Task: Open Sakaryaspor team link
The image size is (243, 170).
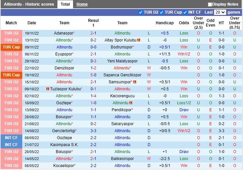Action: (x=122, y=124)
